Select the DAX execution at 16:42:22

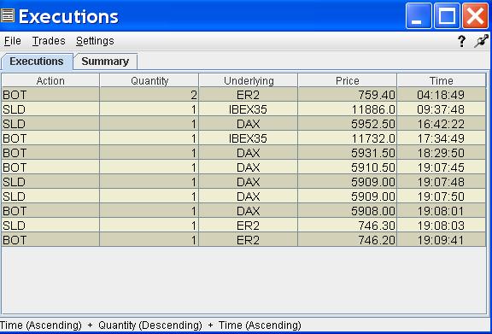pos(243,124)
